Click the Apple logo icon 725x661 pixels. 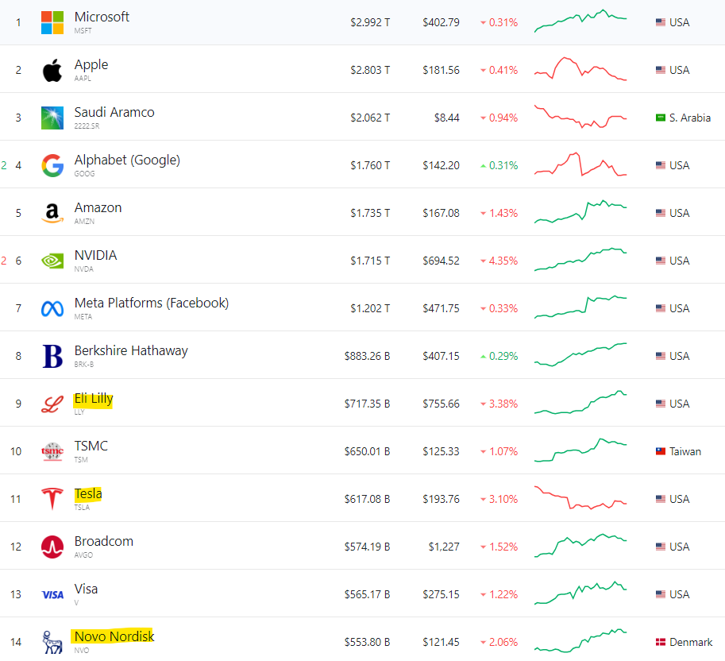[52, 70]
